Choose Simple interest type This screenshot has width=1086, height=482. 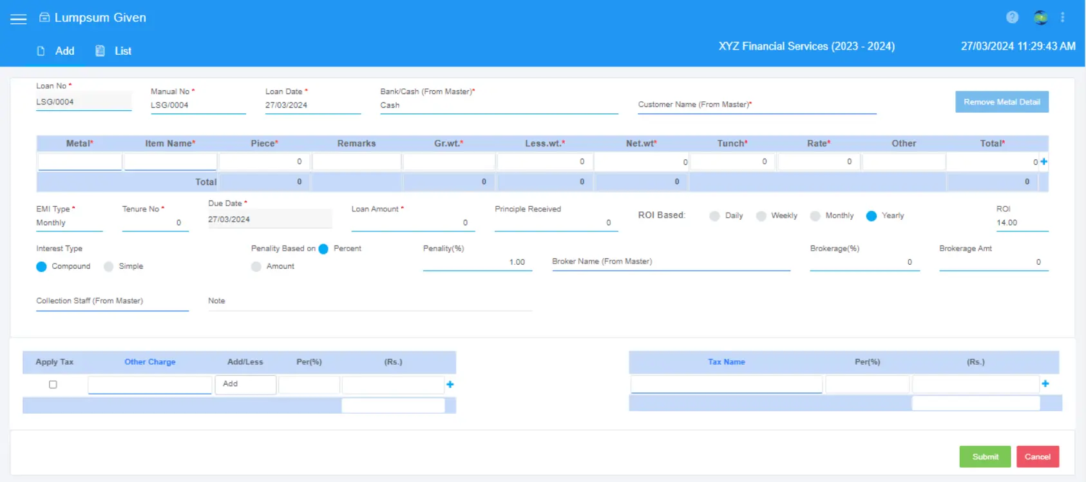[x=109, y=267]
